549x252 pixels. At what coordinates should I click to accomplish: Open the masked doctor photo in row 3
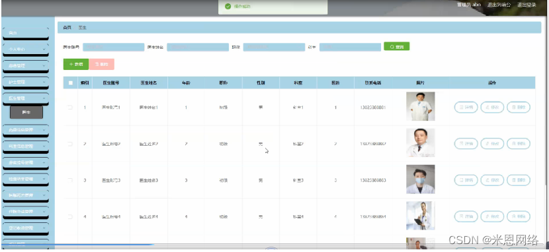click(421, 179)
